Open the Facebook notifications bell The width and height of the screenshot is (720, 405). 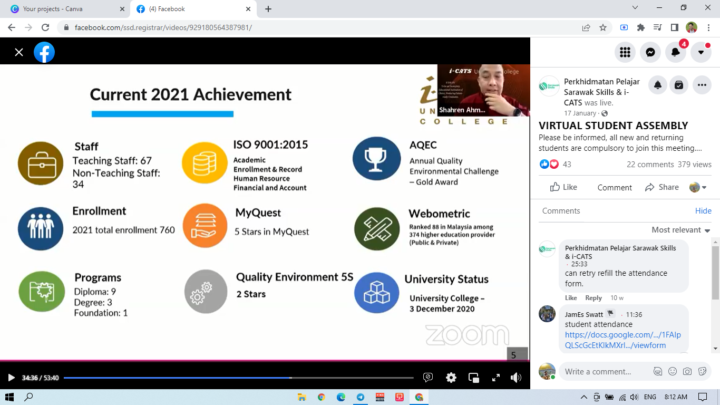(676, 52)
